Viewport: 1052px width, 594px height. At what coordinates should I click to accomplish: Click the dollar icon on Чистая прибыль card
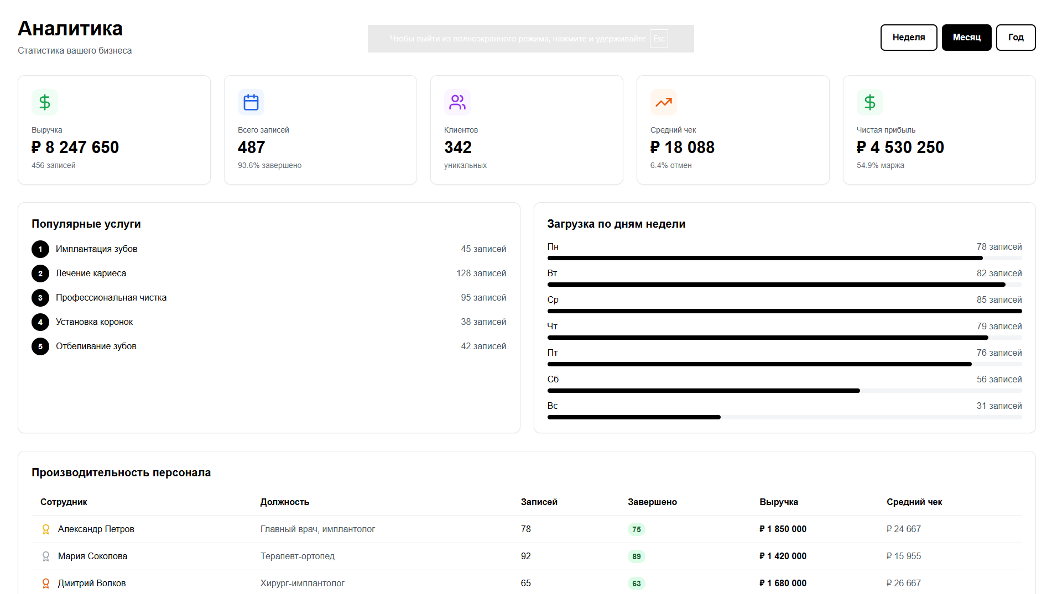coord(870,102)
